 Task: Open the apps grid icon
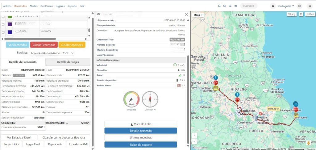pyautogui.click(x=310, y=6)
